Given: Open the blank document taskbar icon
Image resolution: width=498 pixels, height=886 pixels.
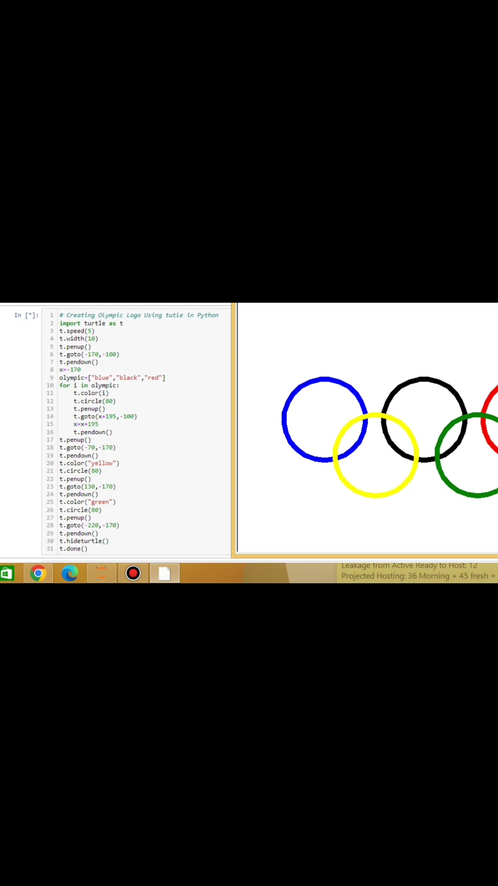Looking at the screenshot, I should point(165,573).
